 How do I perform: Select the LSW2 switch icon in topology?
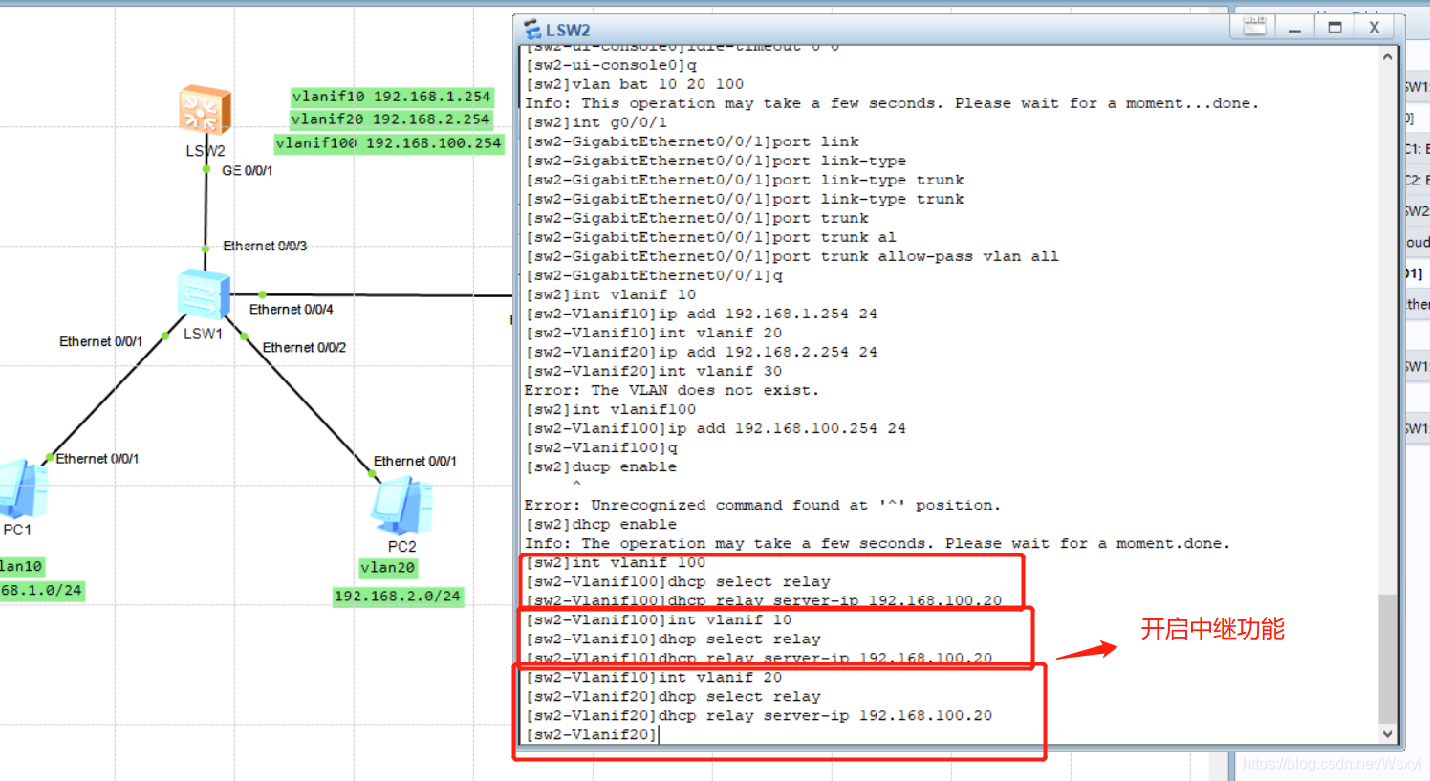[205, 110]
